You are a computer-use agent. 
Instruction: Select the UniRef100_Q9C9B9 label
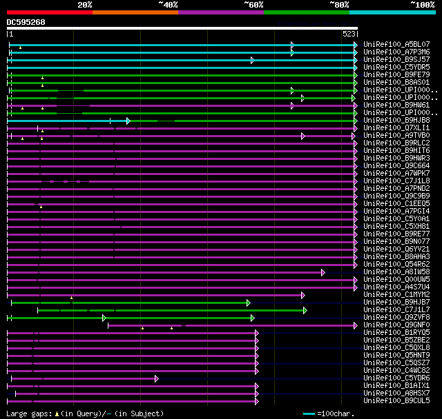click(396, 196)
